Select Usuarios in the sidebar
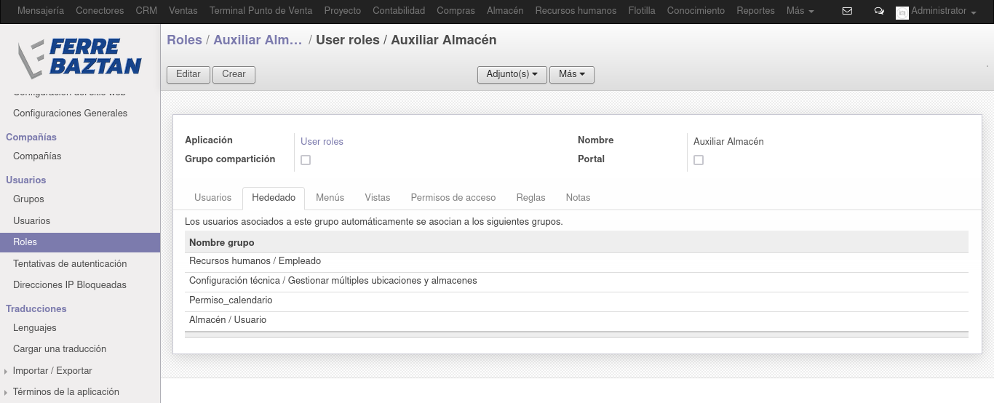 tap(32, 221)
